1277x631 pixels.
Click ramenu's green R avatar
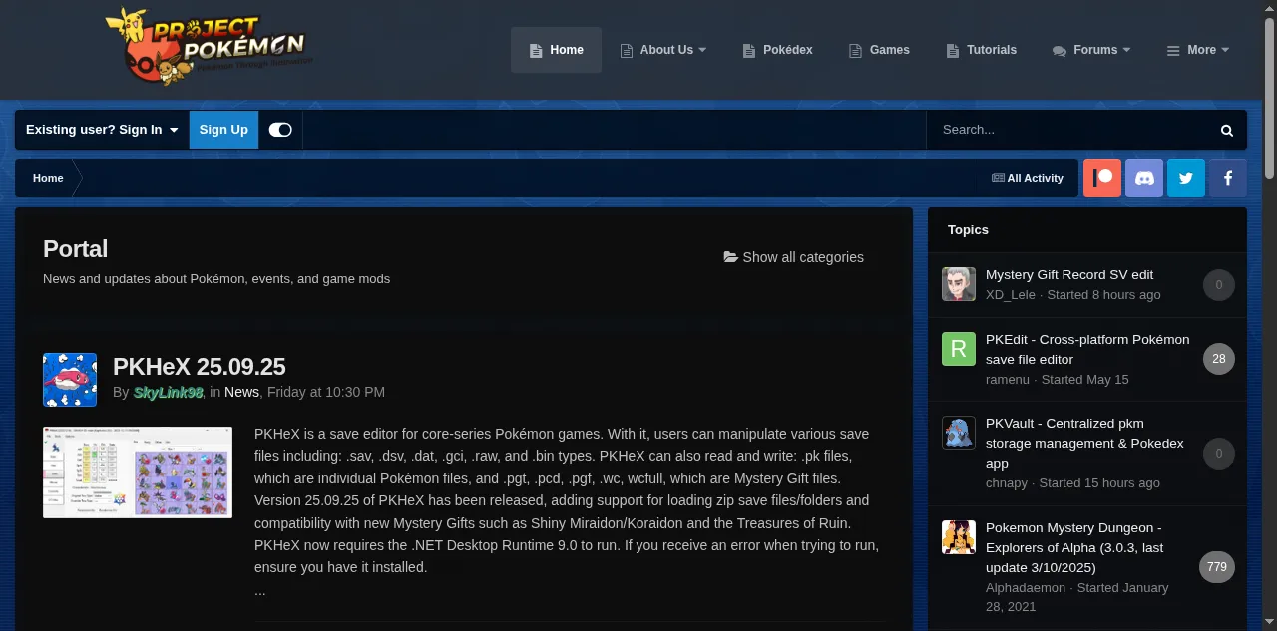coord(959,349)
